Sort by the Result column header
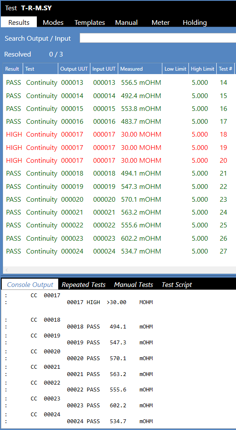Screen dimensions: 236x430 coord(13,69)
